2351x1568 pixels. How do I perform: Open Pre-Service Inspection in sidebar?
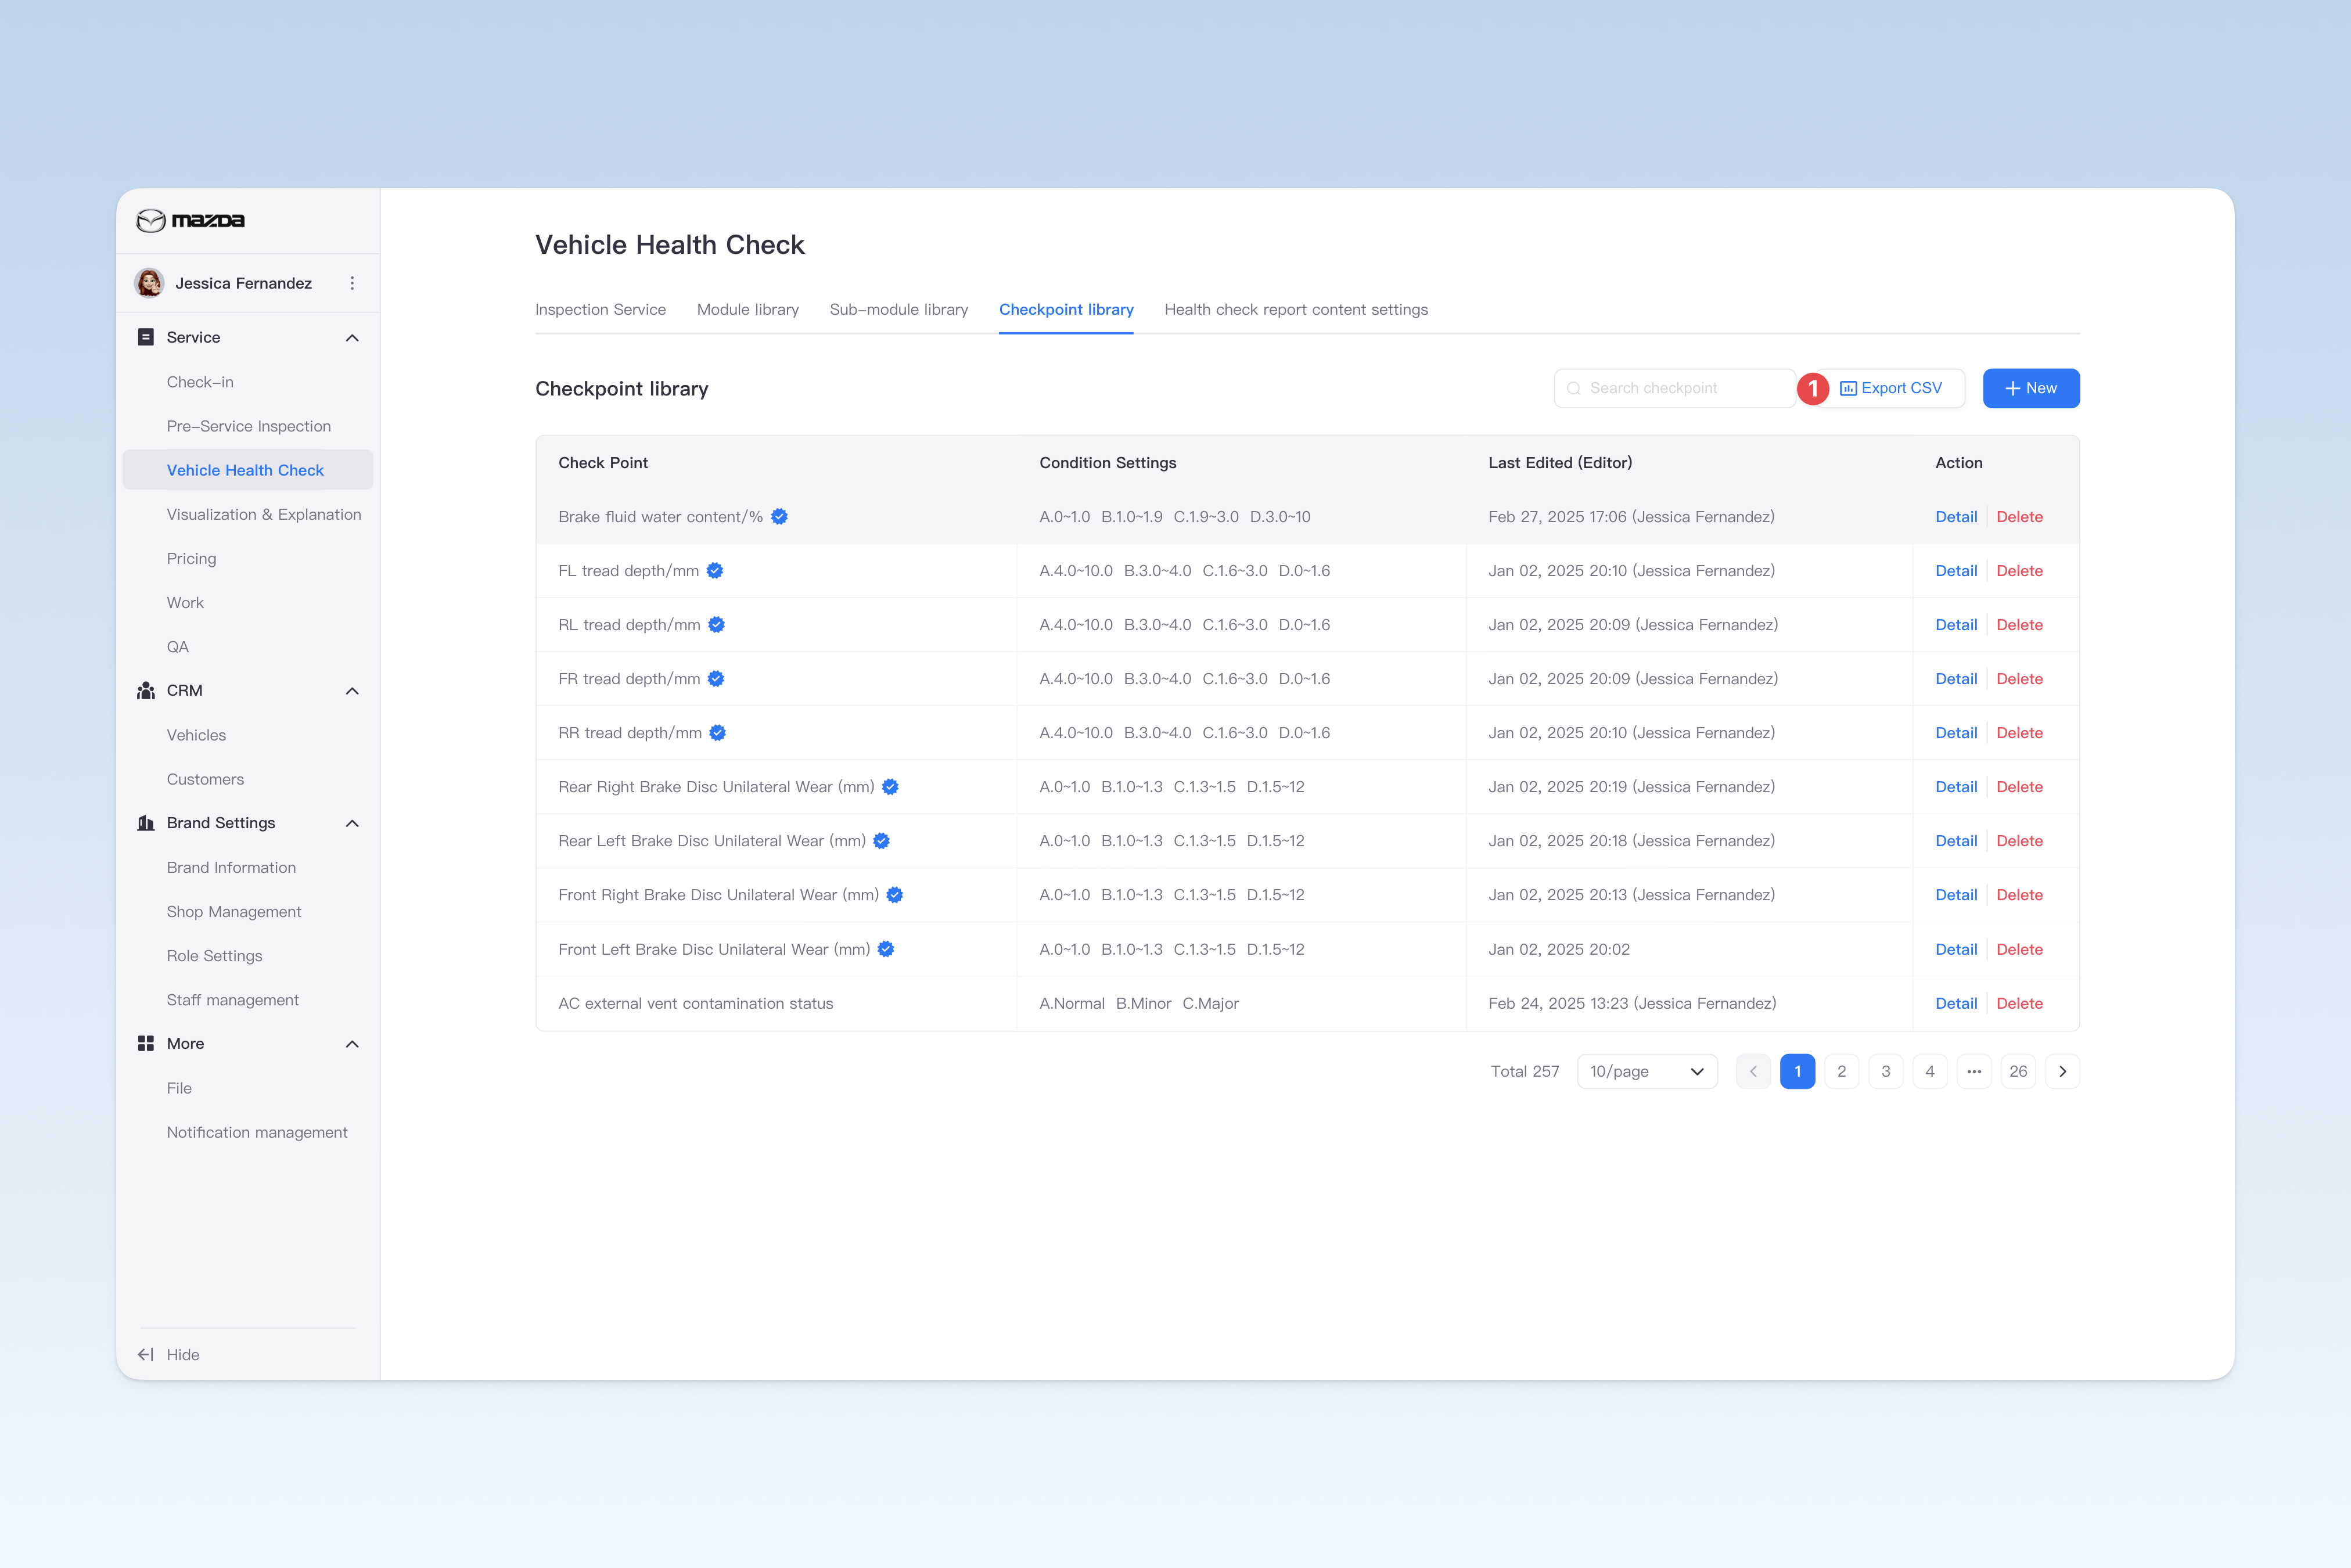[248, 426]
